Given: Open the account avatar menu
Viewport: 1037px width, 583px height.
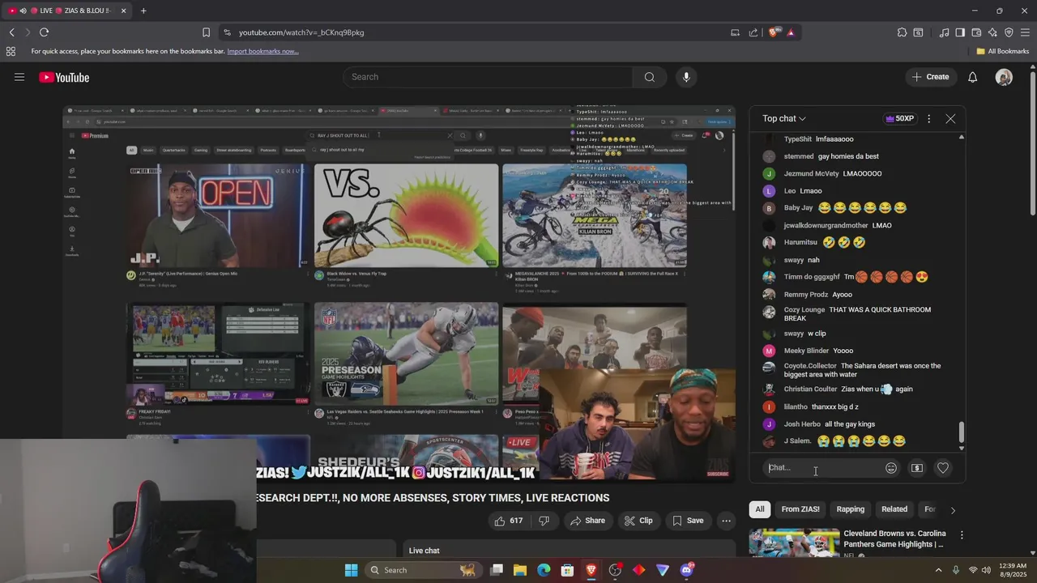Looking at the screenshot, I should (1004, 77).
